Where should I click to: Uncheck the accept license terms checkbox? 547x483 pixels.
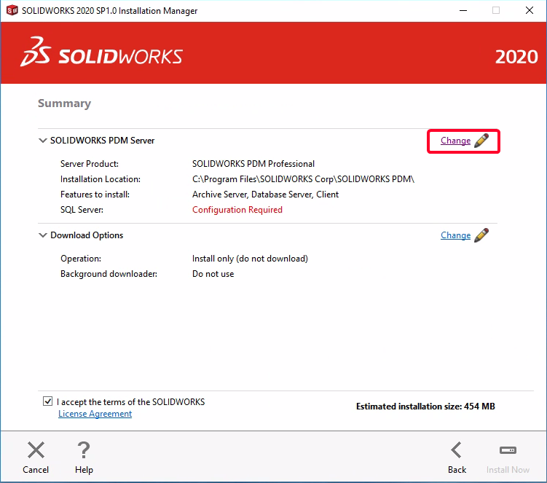click(48, 401)
